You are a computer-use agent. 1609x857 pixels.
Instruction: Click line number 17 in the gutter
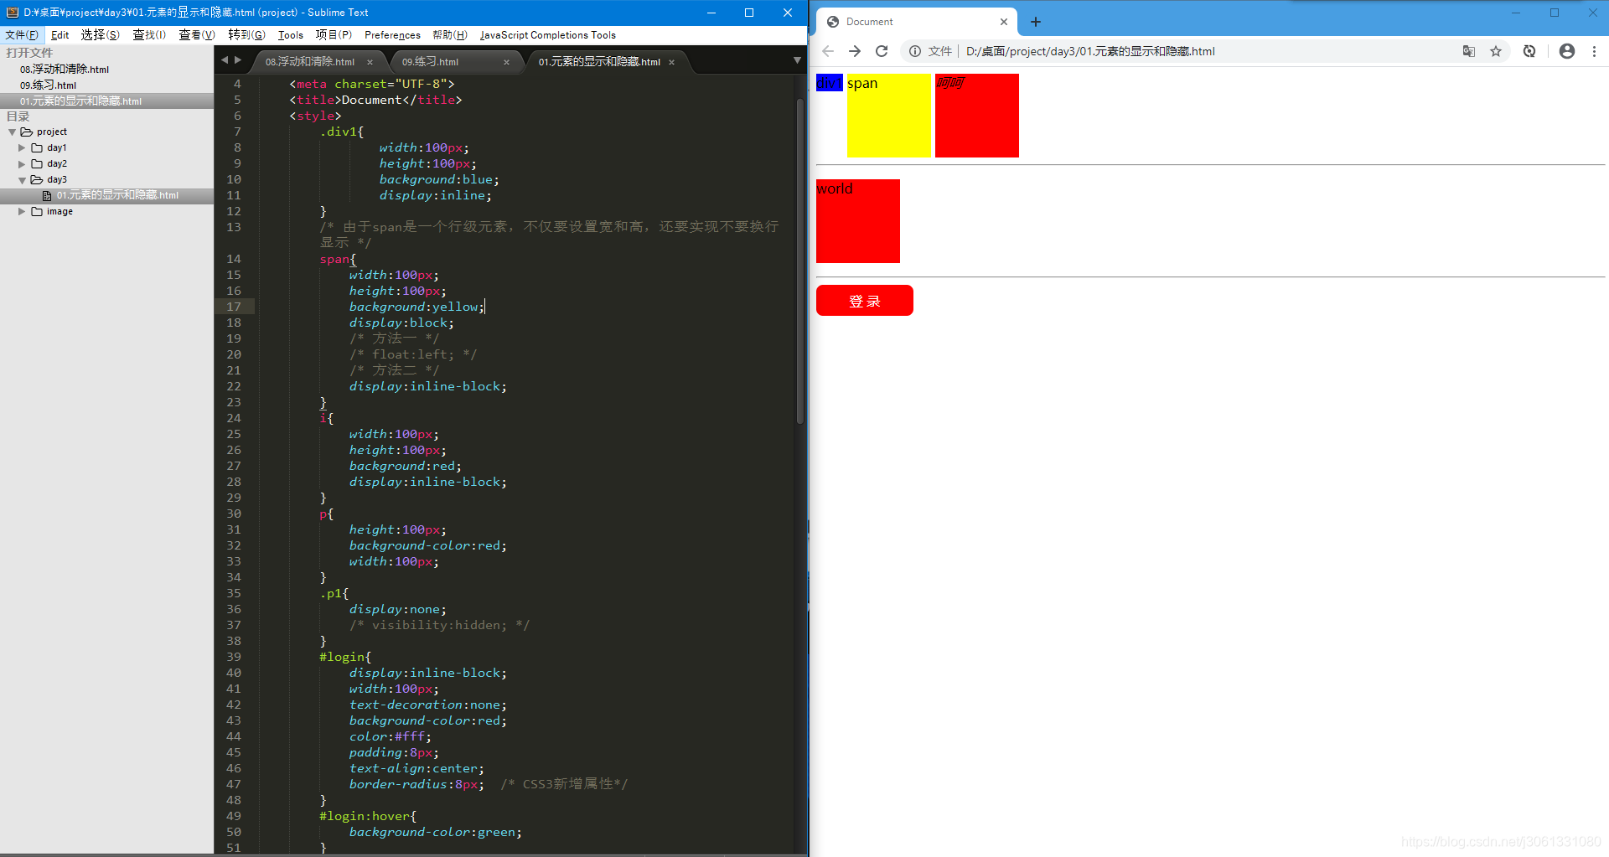(x=234, y=307)
